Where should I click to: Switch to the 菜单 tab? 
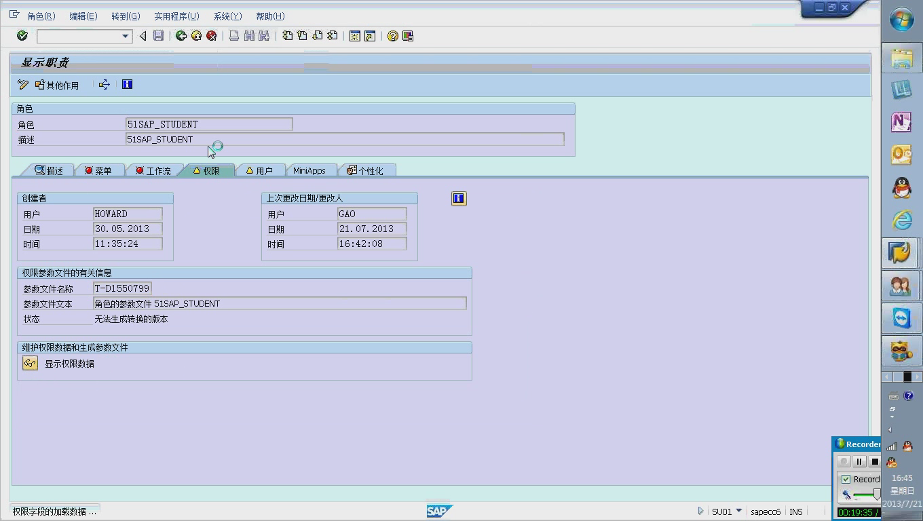point(98,171)
